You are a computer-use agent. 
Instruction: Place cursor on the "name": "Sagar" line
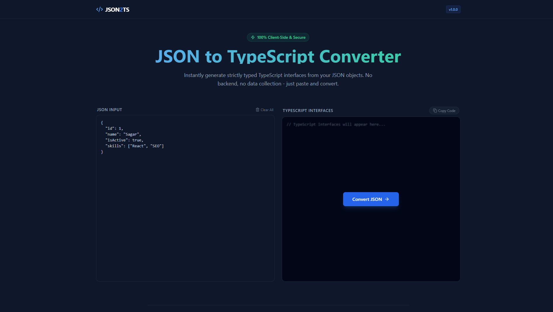[x=123, y=134]
